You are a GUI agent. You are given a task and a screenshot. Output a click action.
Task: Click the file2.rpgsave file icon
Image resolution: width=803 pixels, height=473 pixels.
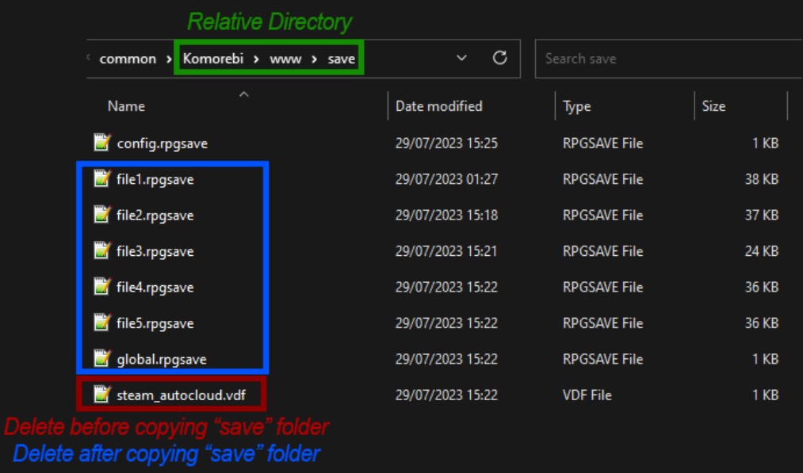[x=101, y=215]
